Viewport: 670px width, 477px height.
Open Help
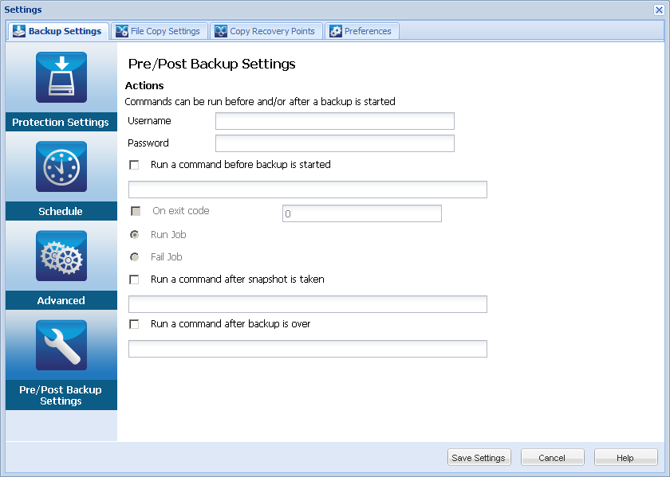tap(625, 457)
